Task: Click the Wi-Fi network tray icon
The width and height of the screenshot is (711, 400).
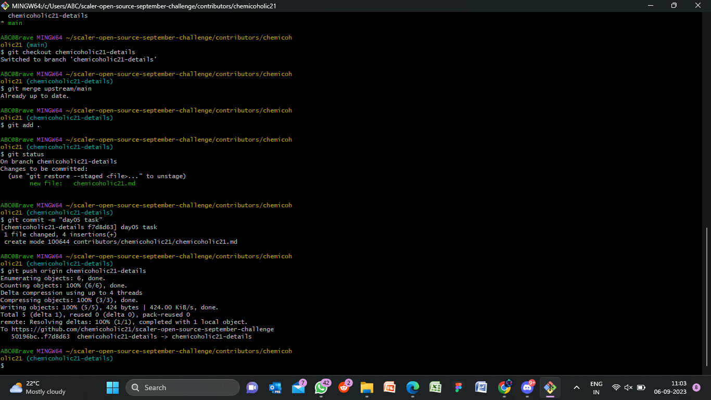Action: tap(617, 387)
